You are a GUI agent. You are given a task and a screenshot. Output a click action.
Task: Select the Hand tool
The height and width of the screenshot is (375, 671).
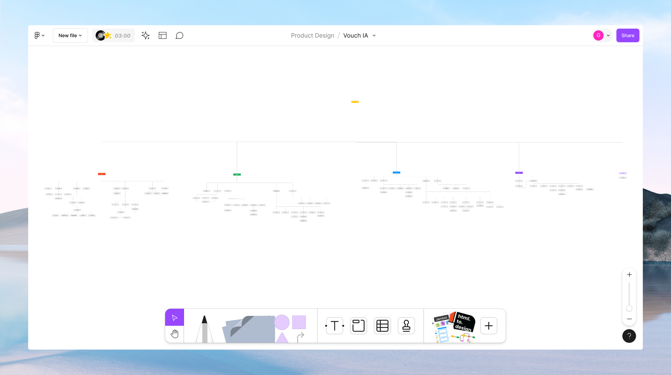coord(174,334)
